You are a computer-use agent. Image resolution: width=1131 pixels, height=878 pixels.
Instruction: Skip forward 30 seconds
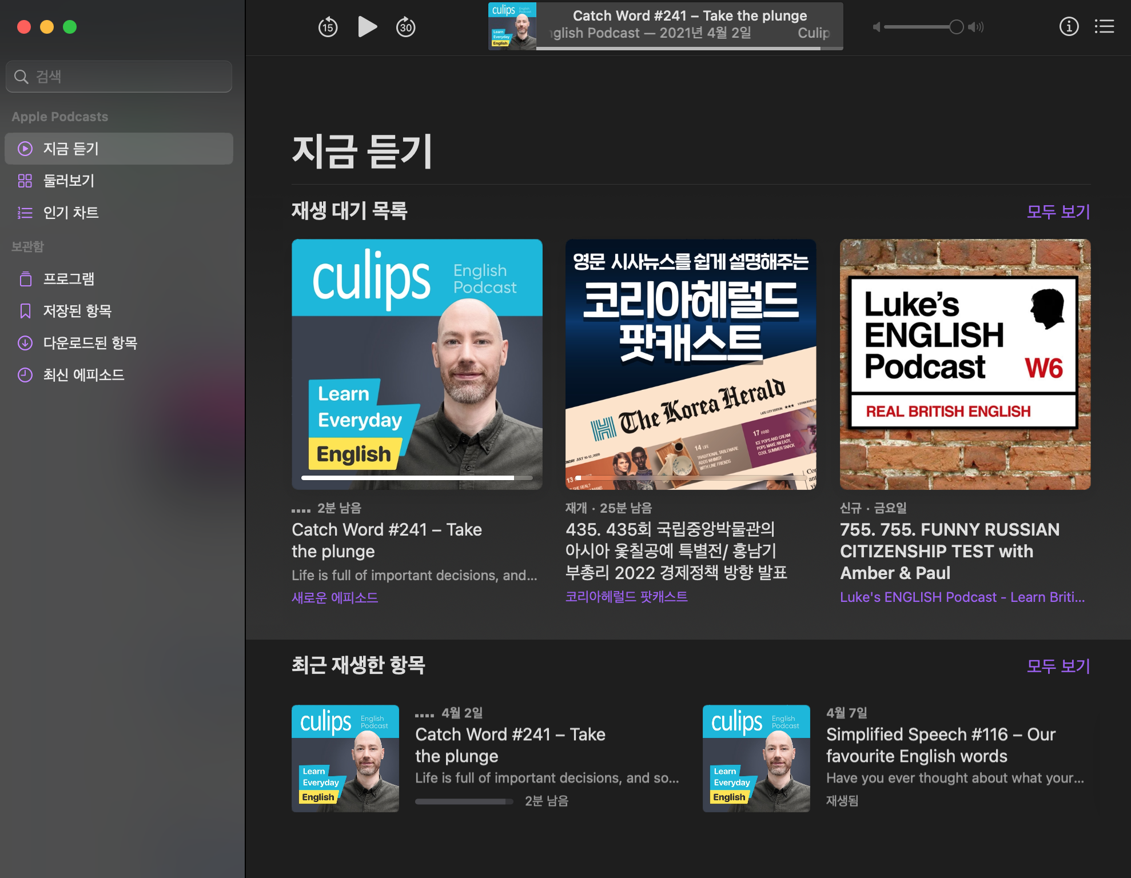tap(405, 27)
